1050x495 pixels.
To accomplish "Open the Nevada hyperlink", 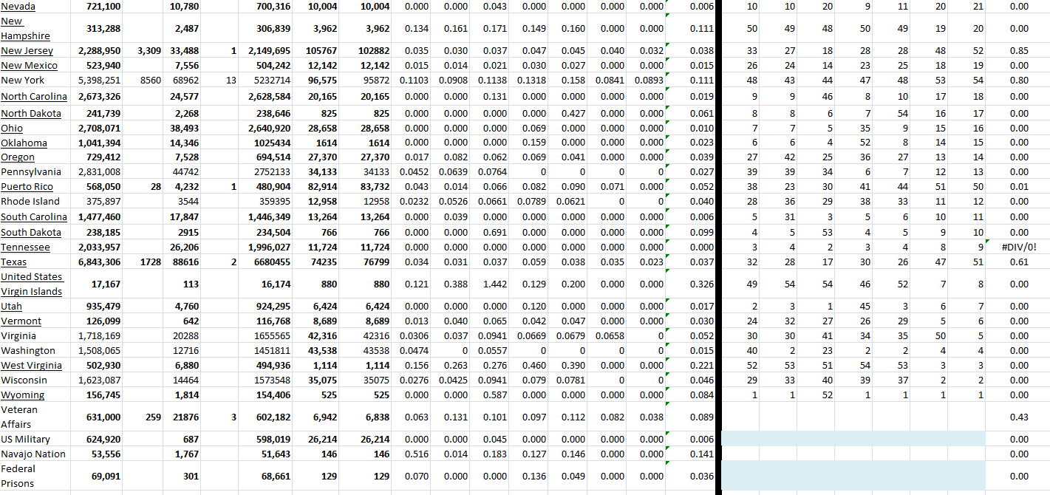I will tap(18, 7).
